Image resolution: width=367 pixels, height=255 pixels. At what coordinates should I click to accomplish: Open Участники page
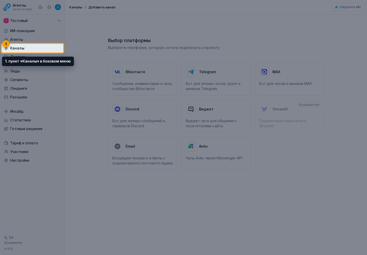[32, 152]
